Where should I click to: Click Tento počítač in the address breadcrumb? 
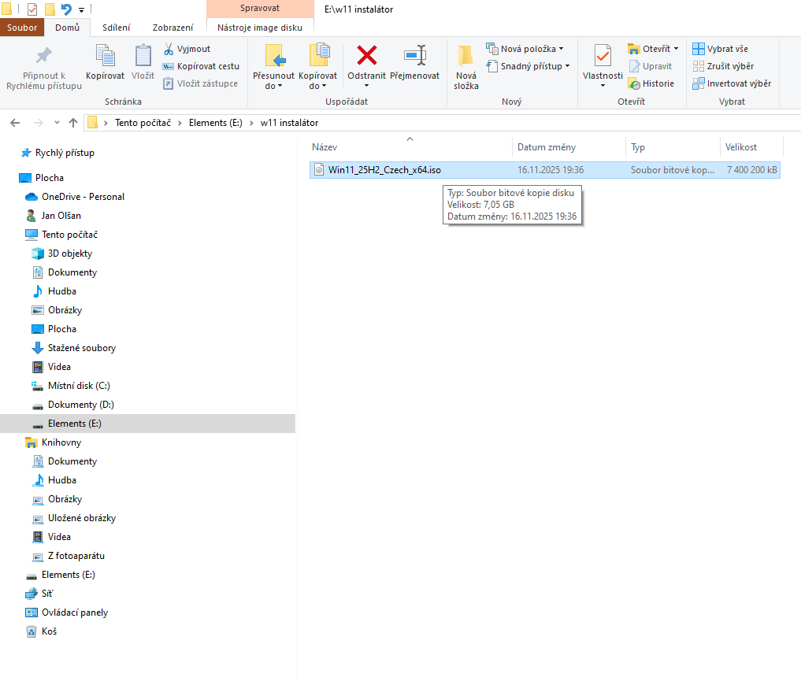pos(143,123)
